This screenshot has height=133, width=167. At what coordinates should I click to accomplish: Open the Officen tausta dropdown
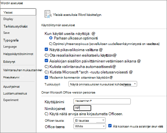(89, 120)
